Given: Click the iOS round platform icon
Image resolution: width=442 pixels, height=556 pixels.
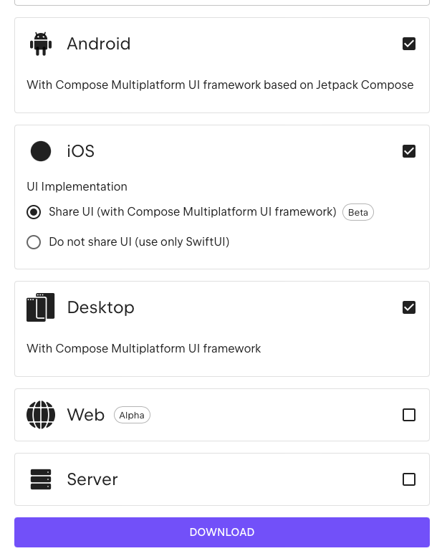Looking at the screenshot, I should (x=41, y=151).
